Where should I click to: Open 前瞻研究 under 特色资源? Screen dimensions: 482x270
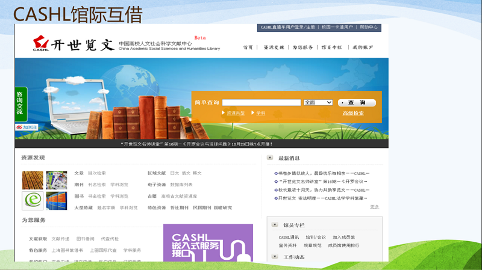pos(223,207)
